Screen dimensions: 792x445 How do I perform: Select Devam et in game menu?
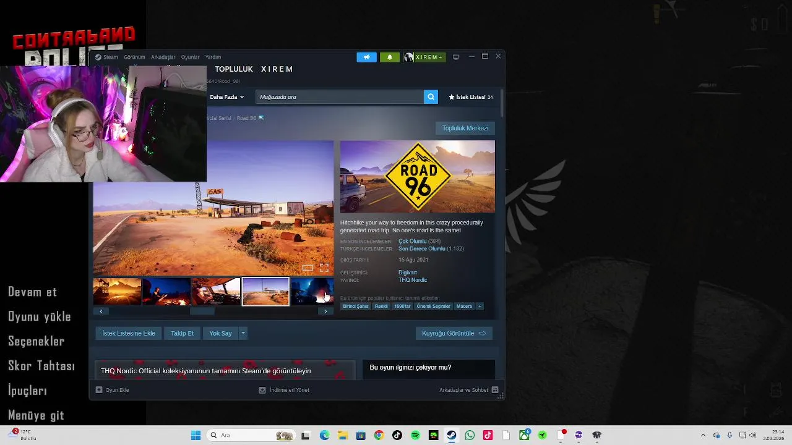pyautogui.click(x=32, y=292)
